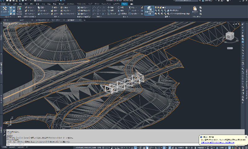248x149 pixels.
Task: Click the command line input field
Action: (x=125, y=144)
